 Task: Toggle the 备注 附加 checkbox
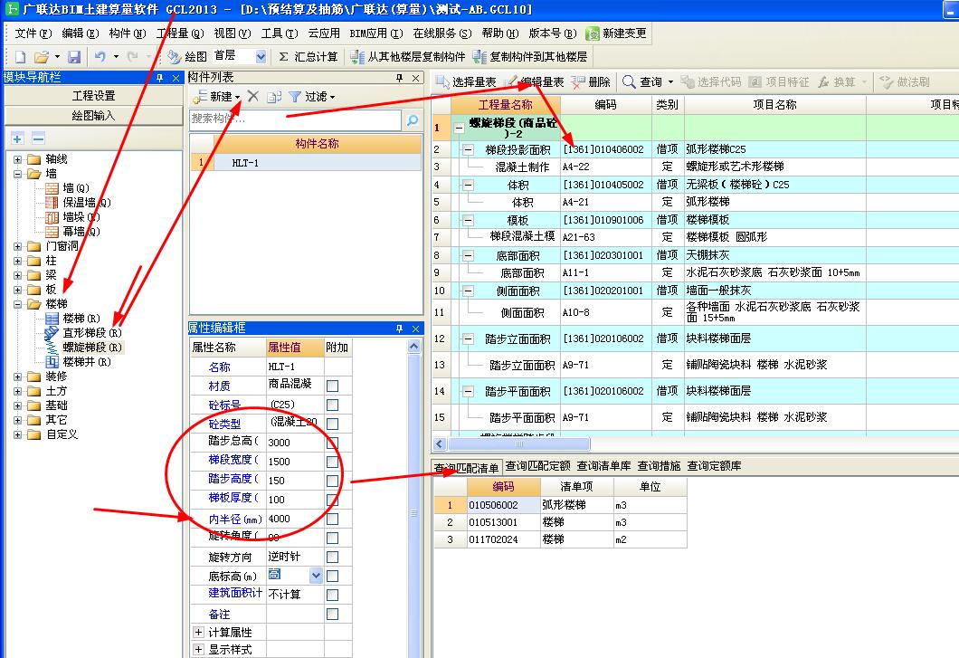tap(333, 614)
